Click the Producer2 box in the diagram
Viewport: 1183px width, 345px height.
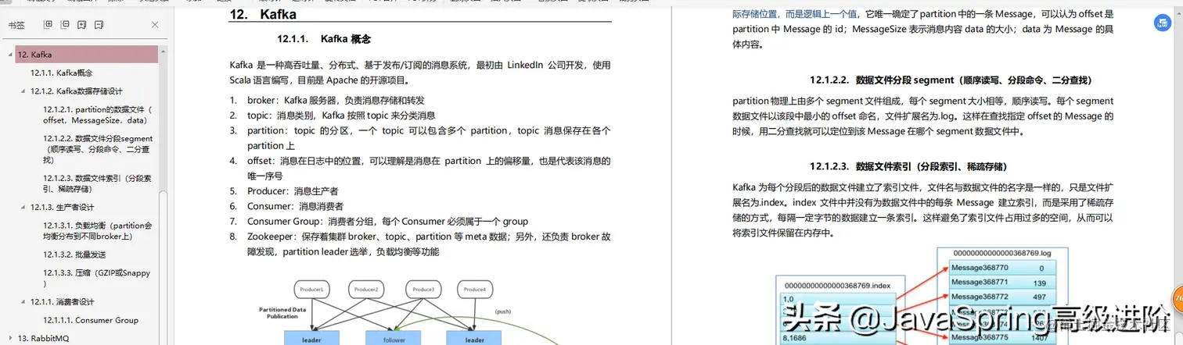[x=366, y=290]
